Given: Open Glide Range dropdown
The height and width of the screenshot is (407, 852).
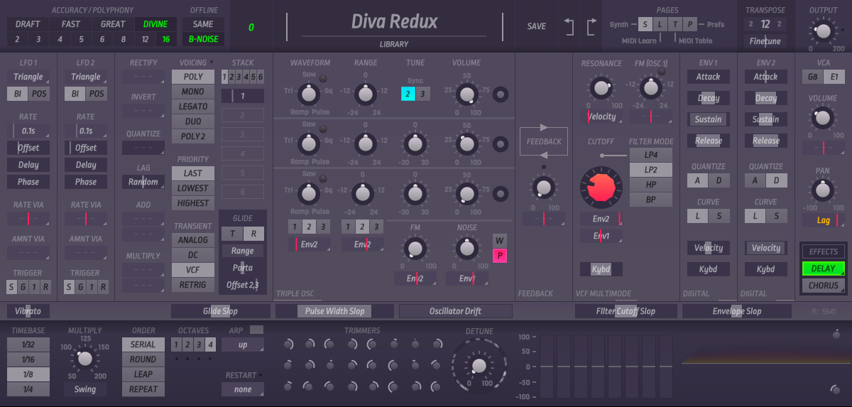Looking at the screenshot, I should click(x=243, y=251).
